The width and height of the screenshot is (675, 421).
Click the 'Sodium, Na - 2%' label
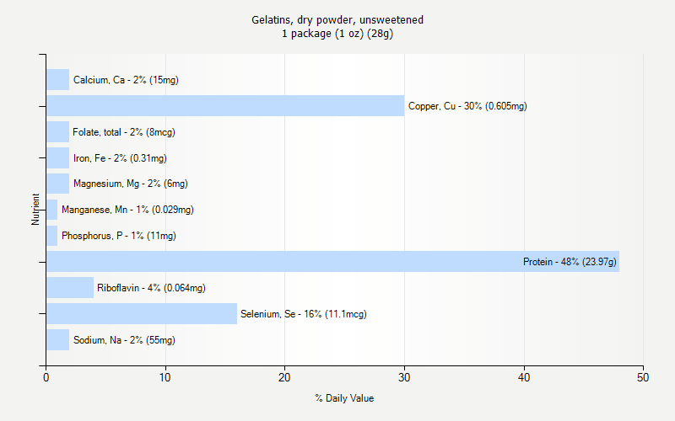124,340
